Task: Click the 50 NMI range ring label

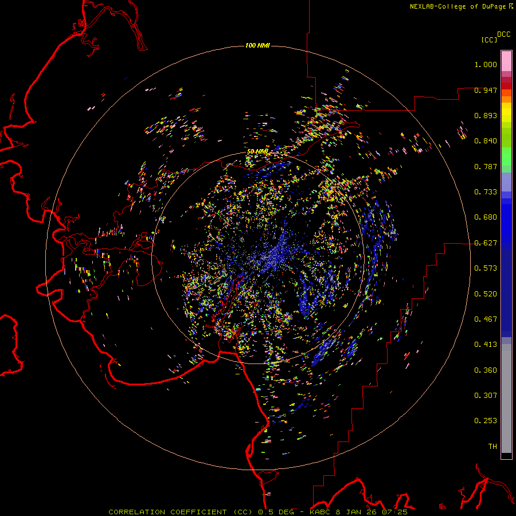Action: (x=257, y=151)
